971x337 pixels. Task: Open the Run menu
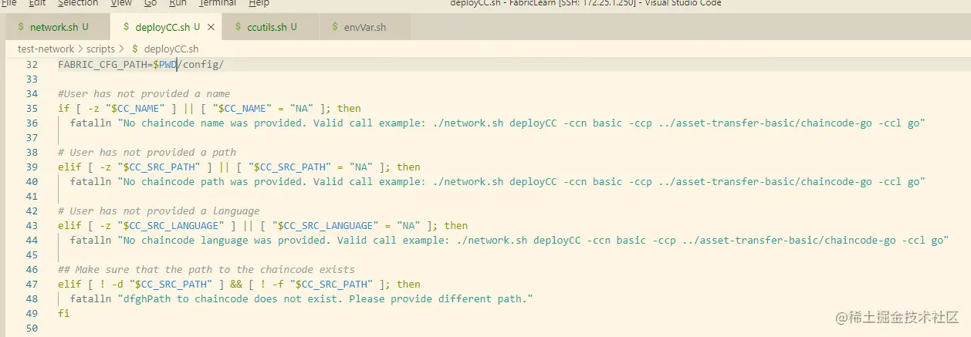[178, 3]
